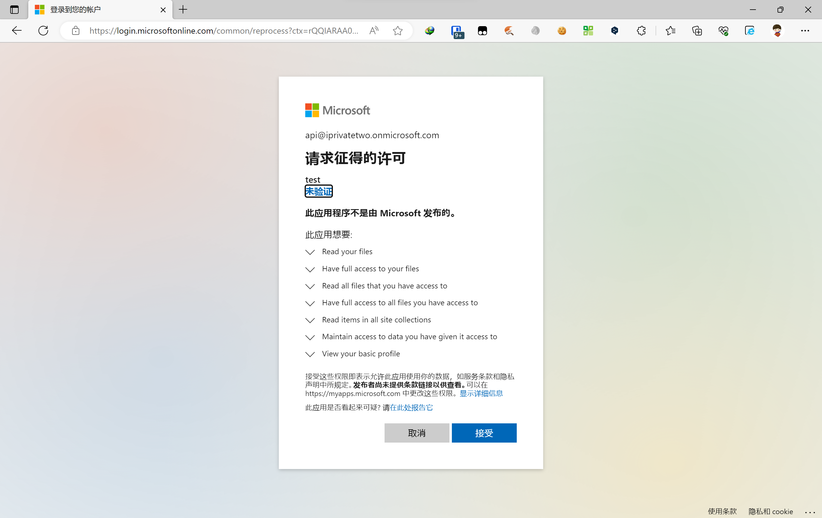822x518 pixels.
Task: Open Browser essentials heart icon
Action: coord(723,31)
